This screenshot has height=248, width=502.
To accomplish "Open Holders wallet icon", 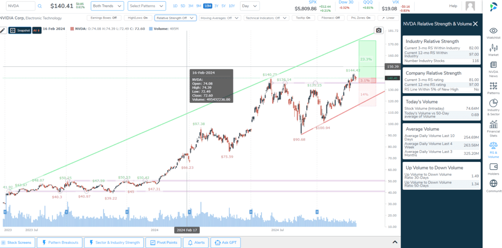I will click(x=493, y=169).
